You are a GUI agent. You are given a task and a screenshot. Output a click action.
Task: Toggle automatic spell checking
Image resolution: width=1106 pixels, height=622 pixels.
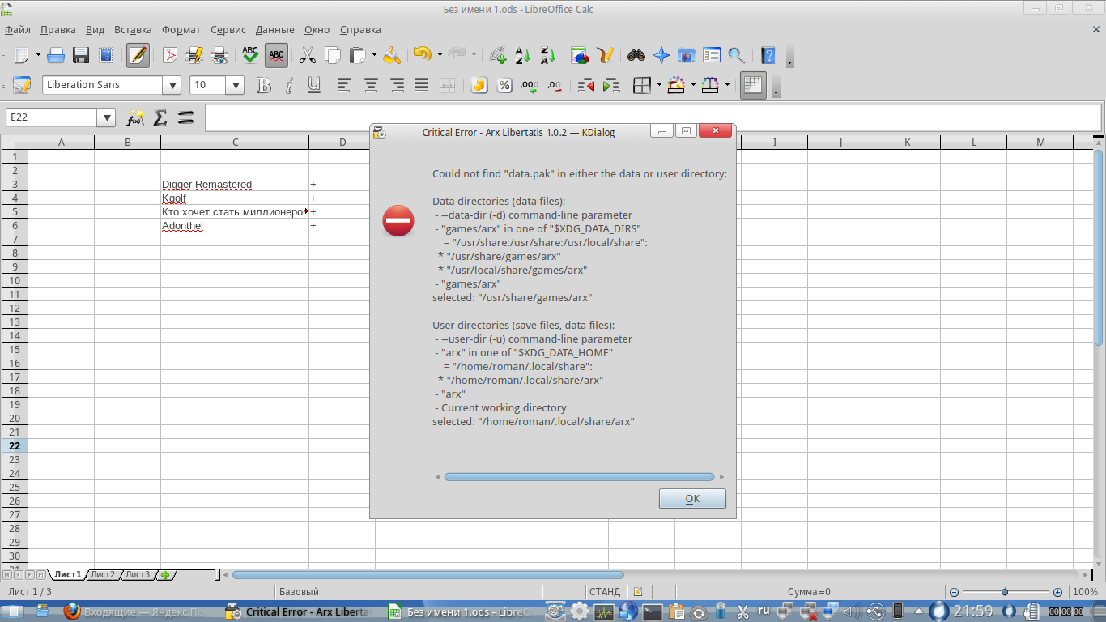(276, 55)
